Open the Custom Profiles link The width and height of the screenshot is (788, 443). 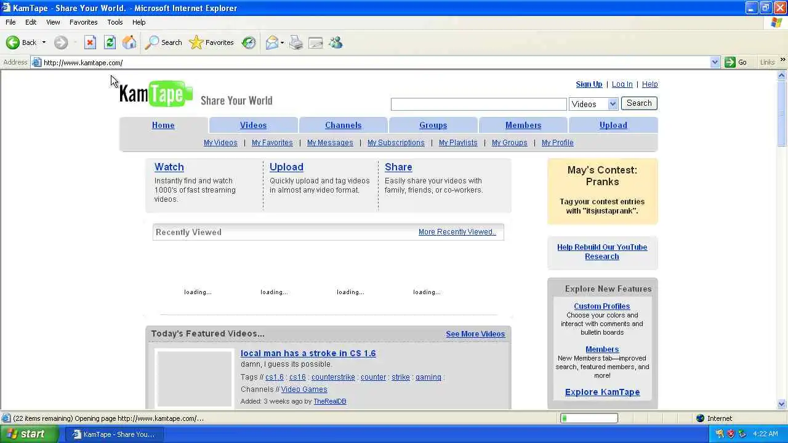601,306
